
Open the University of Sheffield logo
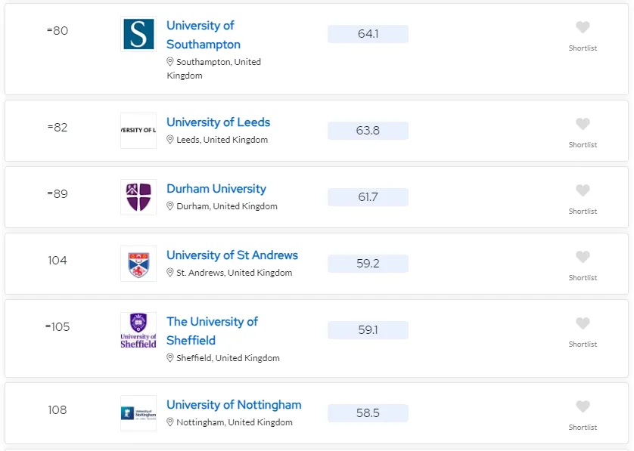coord(138,330)
